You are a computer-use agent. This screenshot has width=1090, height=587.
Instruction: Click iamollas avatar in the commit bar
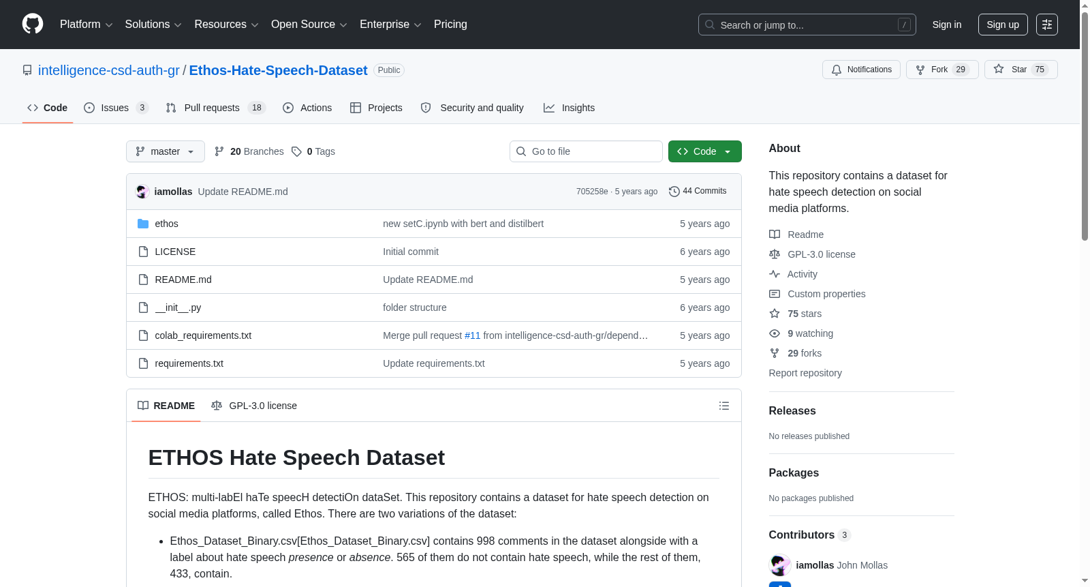pos(142,192)
